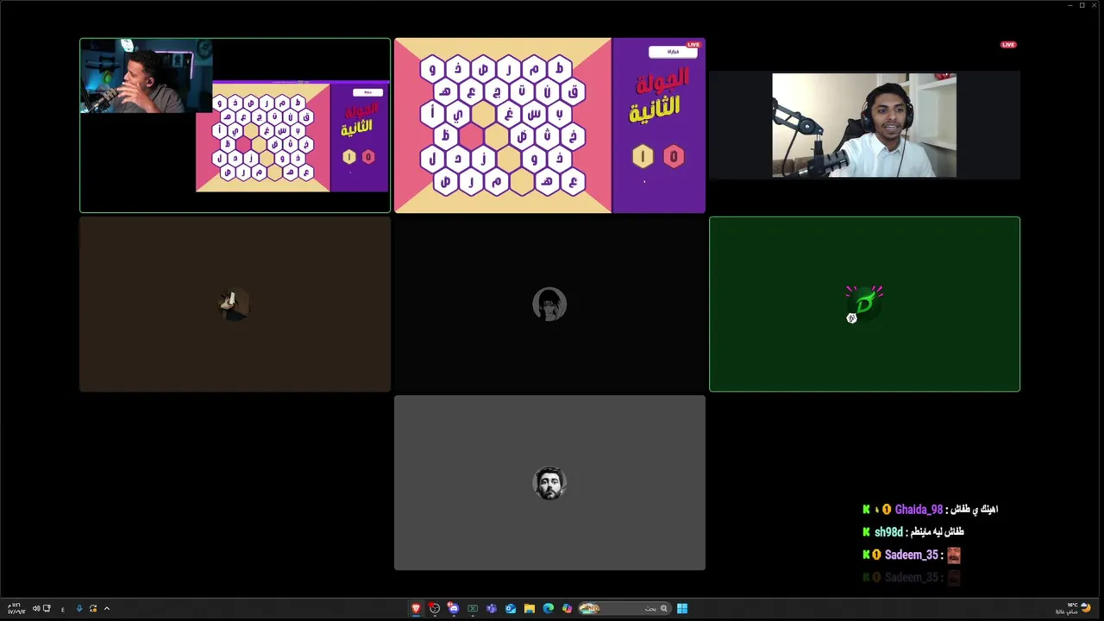Image resolution: width=1104 pixels, height=621 pixels.
Task: Open Microsoft Teams in taskbar
Action: click(x=492, y=608)
